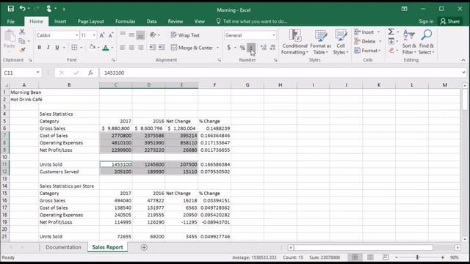This screenshot has width=470, height=264.
Task: Undo the last action
Action: (x=23, y=8)
